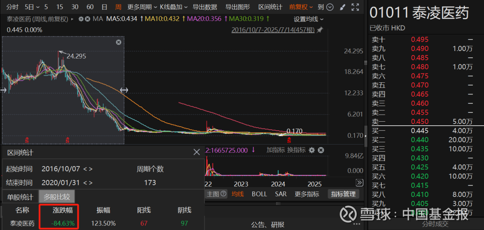The image size is (484, 230).
Task: Click the 导出数据 button
Action: (205, 7)
